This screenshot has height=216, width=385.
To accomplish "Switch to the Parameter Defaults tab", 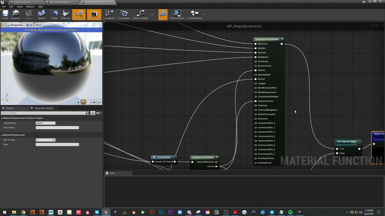I will tap(44, 108).
